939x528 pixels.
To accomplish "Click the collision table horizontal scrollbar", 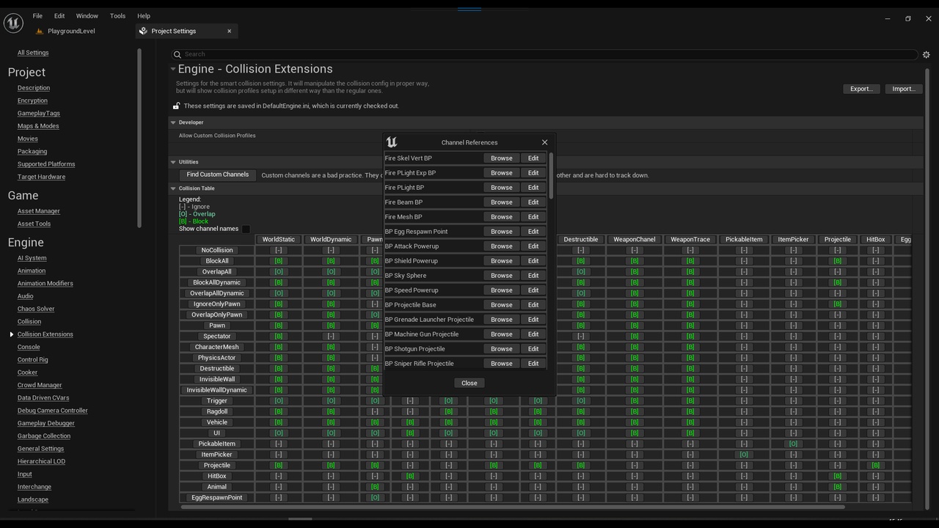I will 512,507.
